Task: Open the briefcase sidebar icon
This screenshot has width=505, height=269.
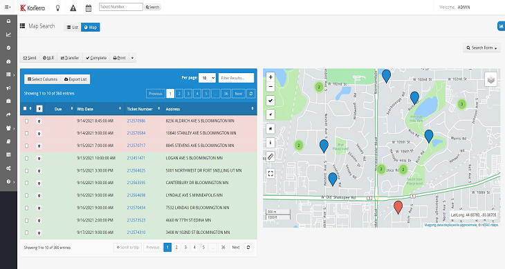Action: [x=9, y=101]
